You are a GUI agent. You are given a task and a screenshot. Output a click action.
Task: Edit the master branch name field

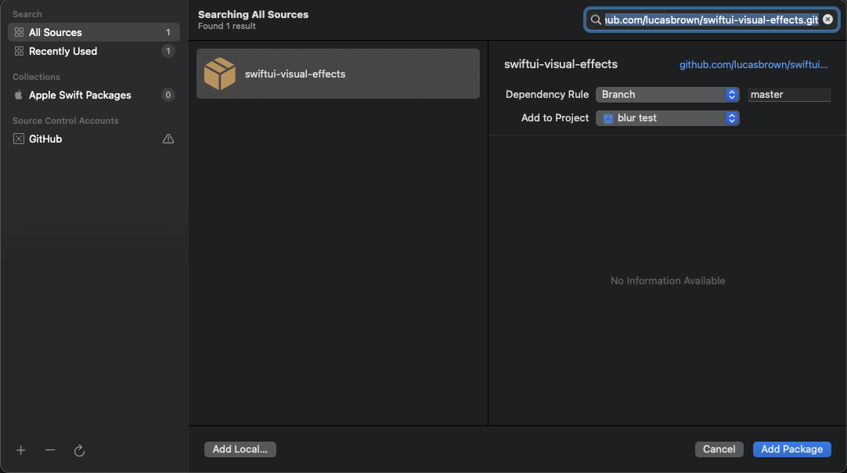(789, 95)
